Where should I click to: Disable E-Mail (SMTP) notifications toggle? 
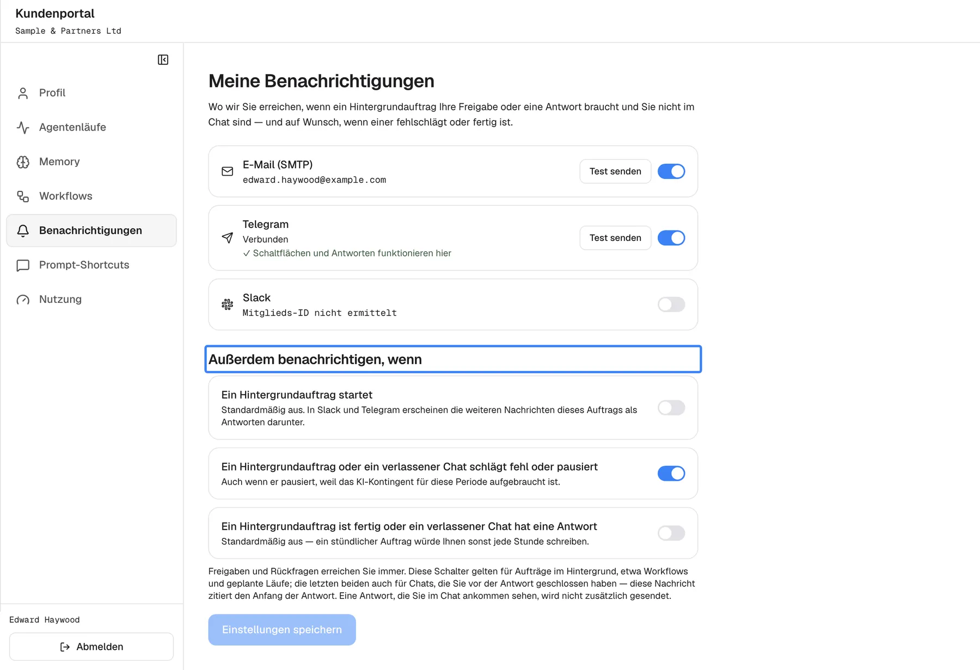coord(671,171)
